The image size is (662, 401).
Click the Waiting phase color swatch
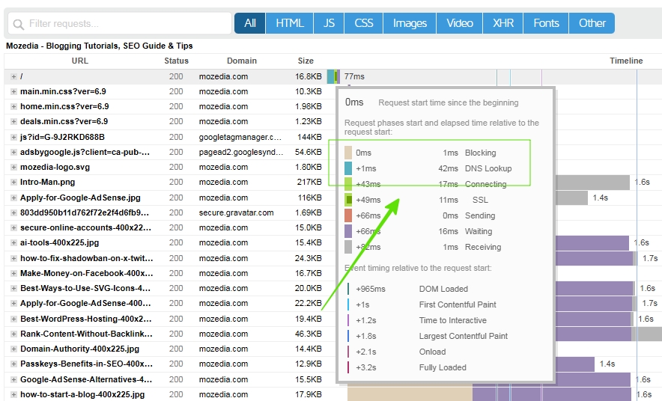[348, 231]
